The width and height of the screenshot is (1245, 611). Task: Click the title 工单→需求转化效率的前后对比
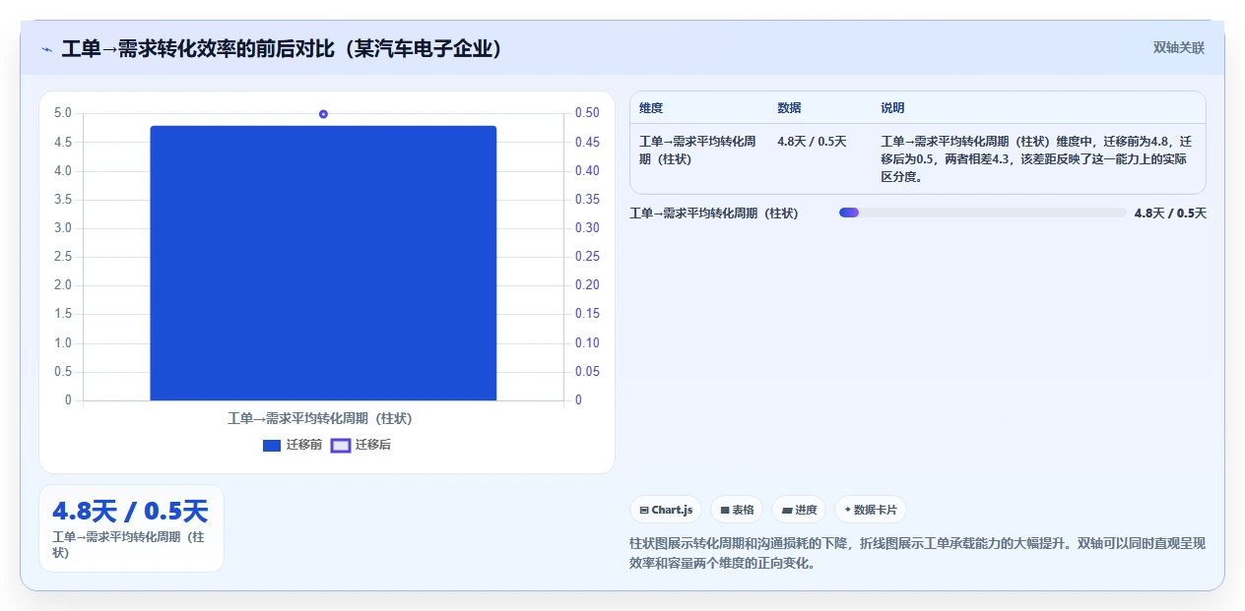tap(282, 48)
